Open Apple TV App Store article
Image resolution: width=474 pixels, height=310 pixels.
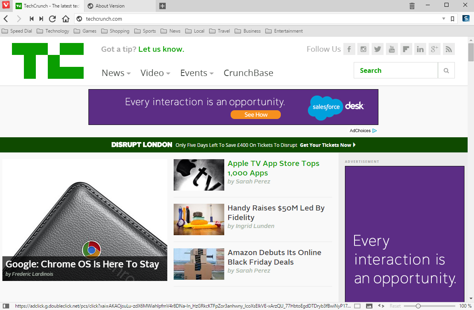click(x=273, y=168)
